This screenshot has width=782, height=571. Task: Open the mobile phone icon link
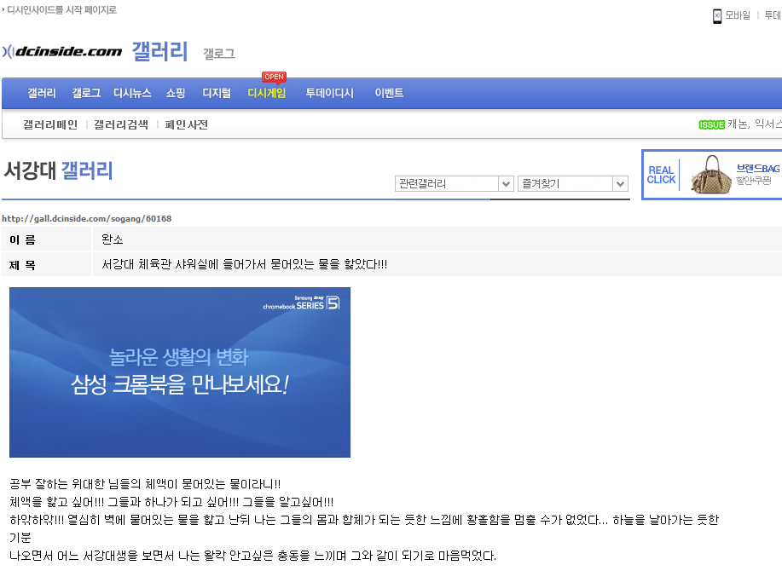tap(716, 16)
